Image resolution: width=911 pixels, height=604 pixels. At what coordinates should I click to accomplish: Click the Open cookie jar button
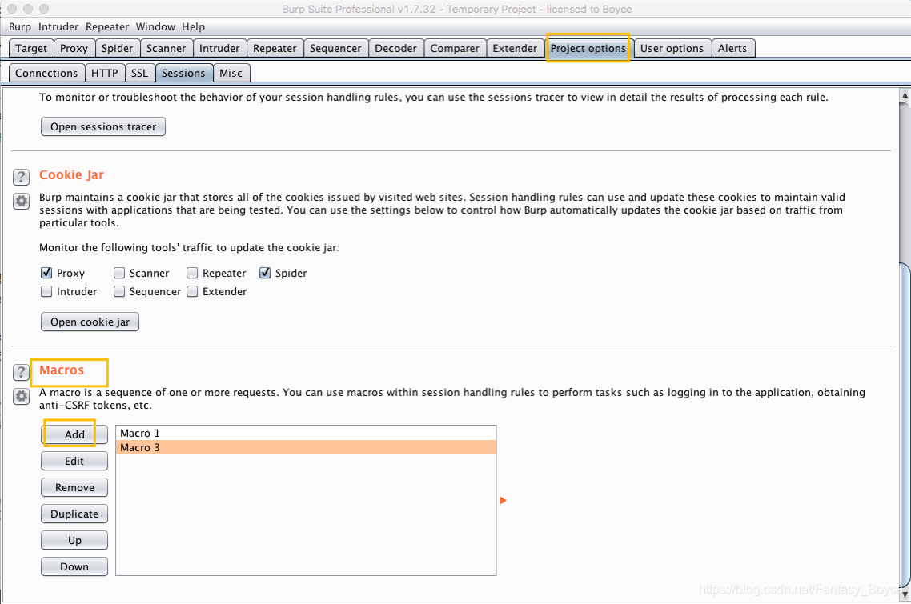[x=90, y=322]
